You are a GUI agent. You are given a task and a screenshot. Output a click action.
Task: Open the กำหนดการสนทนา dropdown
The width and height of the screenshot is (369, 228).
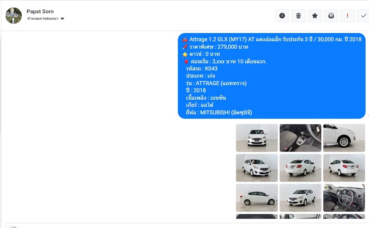46,19
